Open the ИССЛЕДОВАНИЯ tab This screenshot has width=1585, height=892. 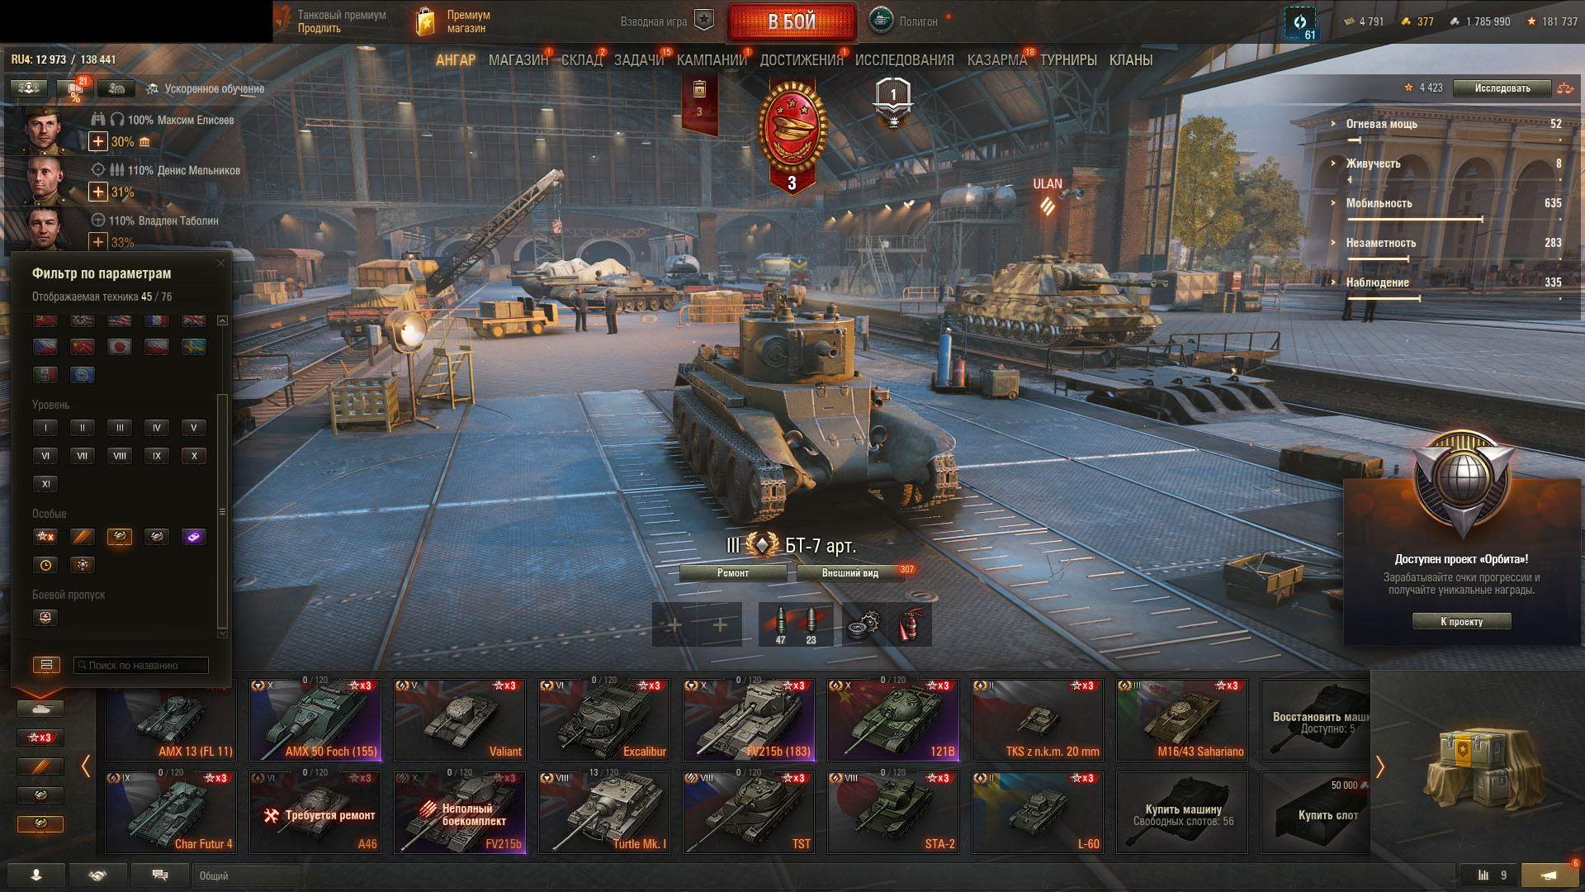(x=904, y=60)
